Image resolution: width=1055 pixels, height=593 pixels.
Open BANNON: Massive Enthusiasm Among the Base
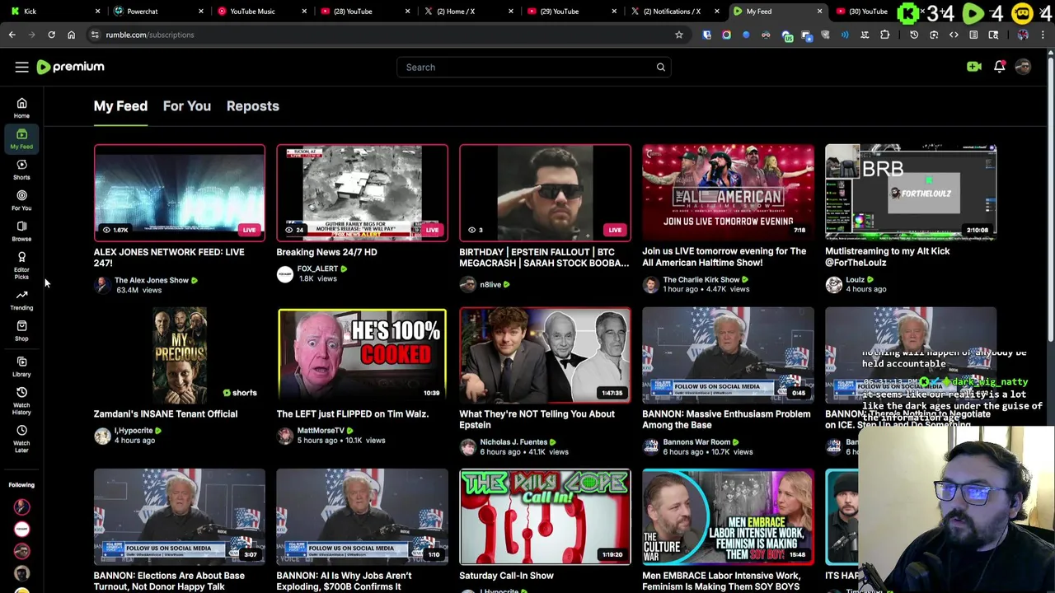(x=726, y=419)
